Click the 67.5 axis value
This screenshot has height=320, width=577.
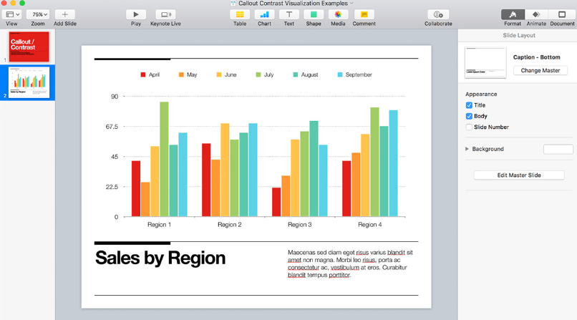point(112,127)
